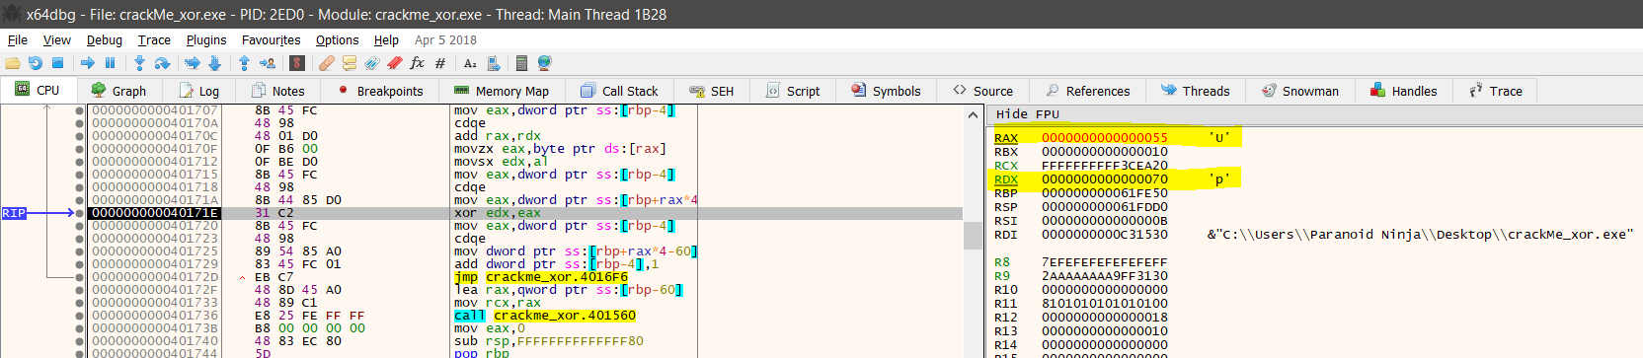Switch to the Graph tab
The image size is (1643, 358).
[x=118, y=91]
